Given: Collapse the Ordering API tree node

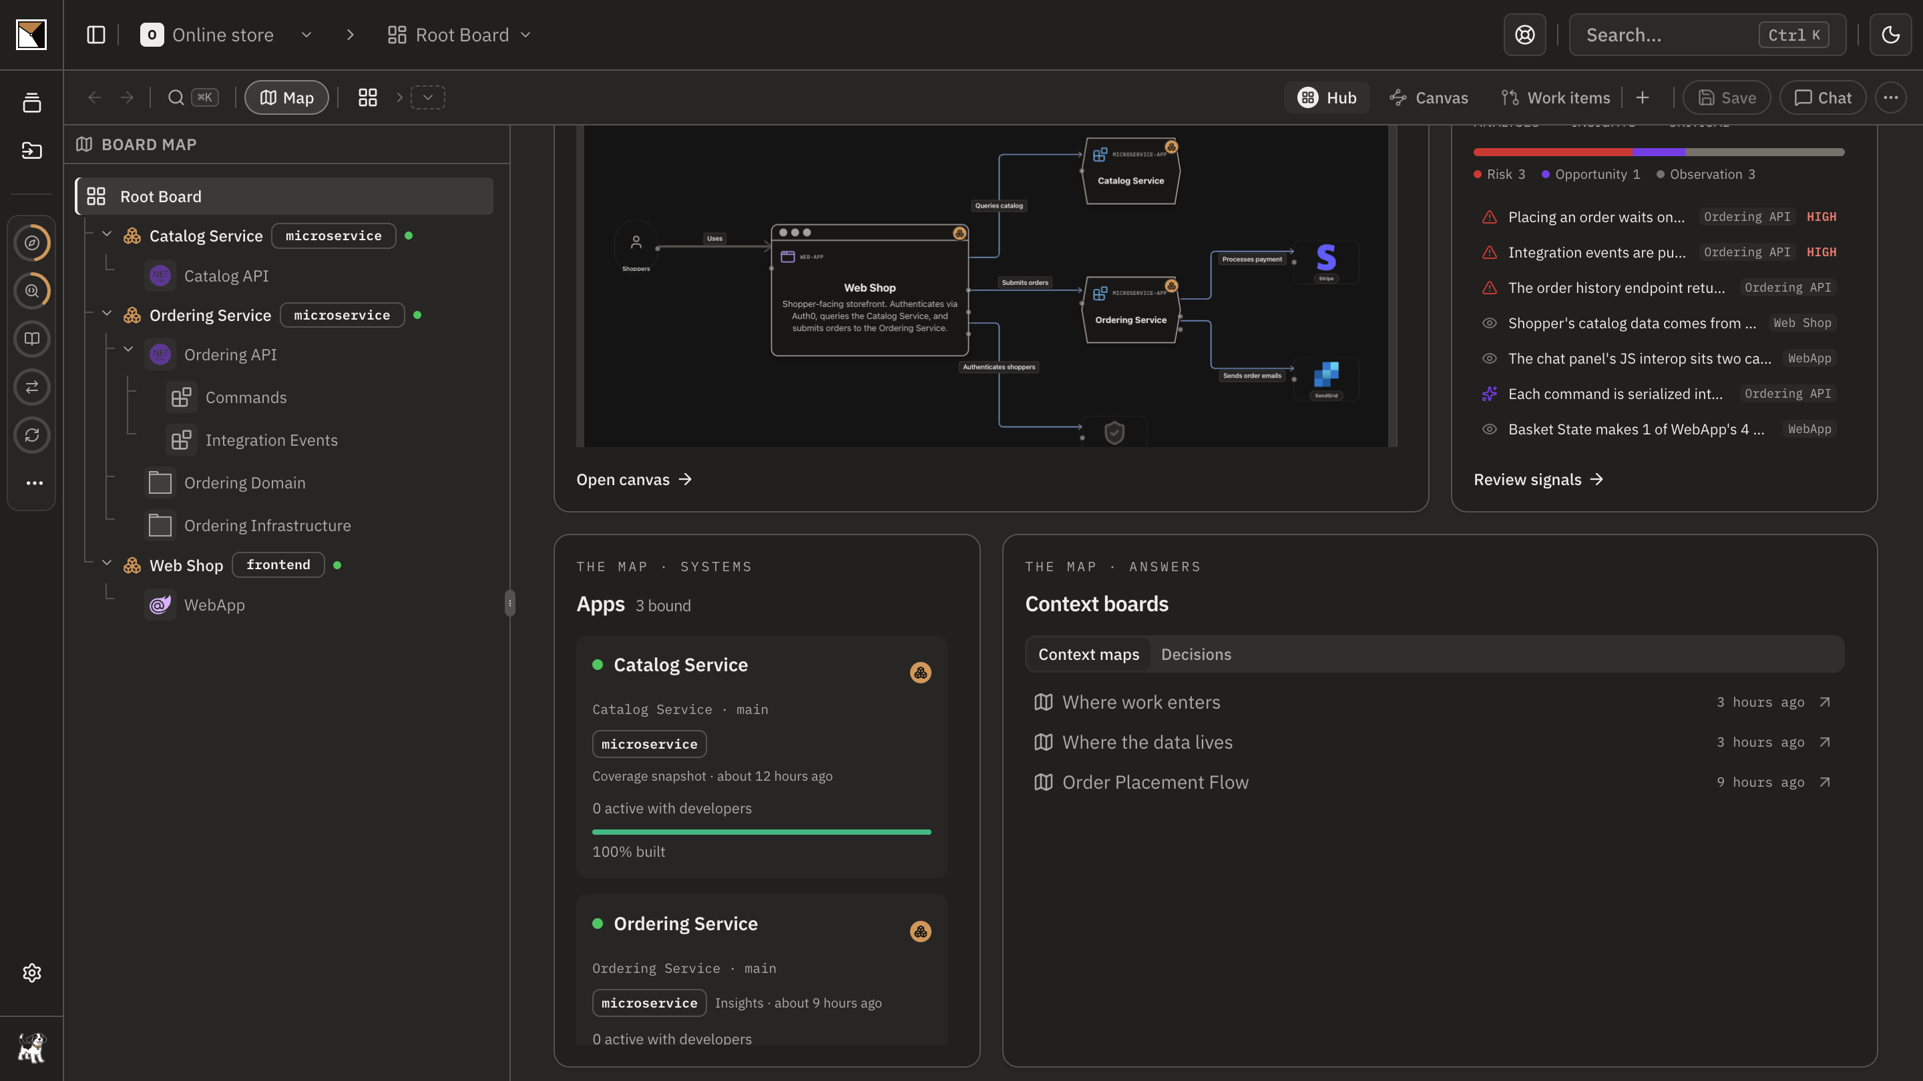Looking at the screenshot, I should (128, 349).
